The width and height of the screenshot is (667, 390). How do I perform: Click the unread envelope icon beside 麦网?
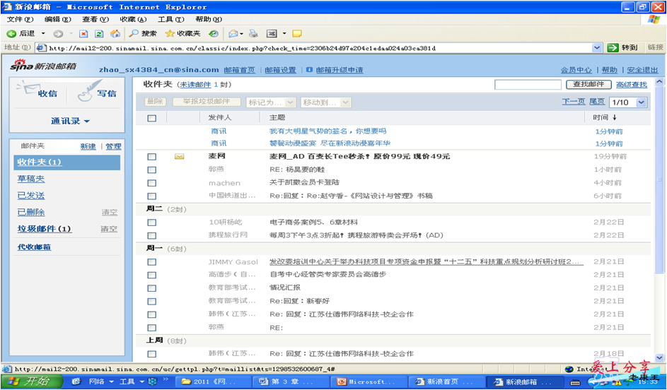(179, 157)
